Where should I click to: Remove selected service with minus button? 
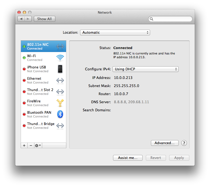click(31, 146)
